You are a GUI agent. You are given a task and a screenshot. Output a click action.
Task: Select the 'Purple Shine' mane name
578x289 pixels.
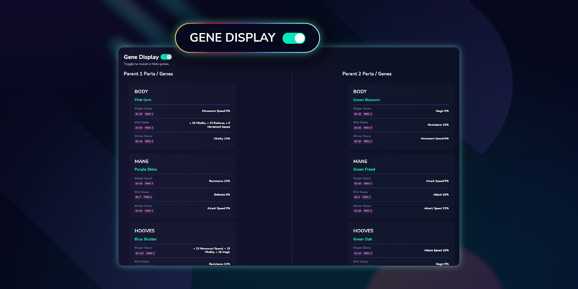tap(146, 169)
